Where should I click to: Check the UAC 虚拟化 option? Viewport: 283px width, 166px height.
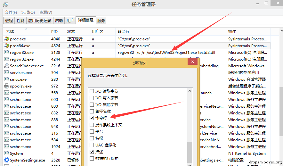click(x=92, y=145)
